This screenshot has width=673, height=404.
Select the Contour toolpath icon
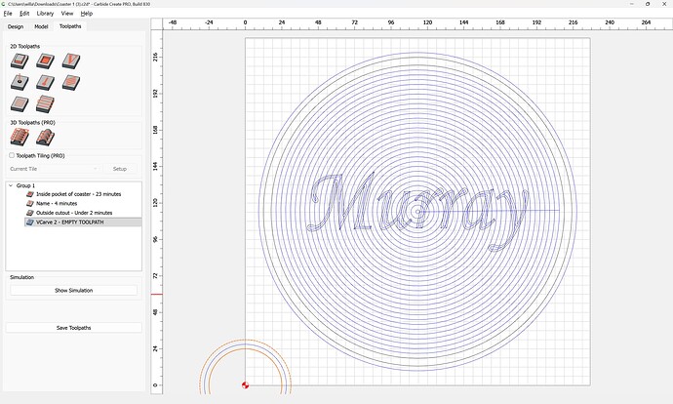point(19,61)
